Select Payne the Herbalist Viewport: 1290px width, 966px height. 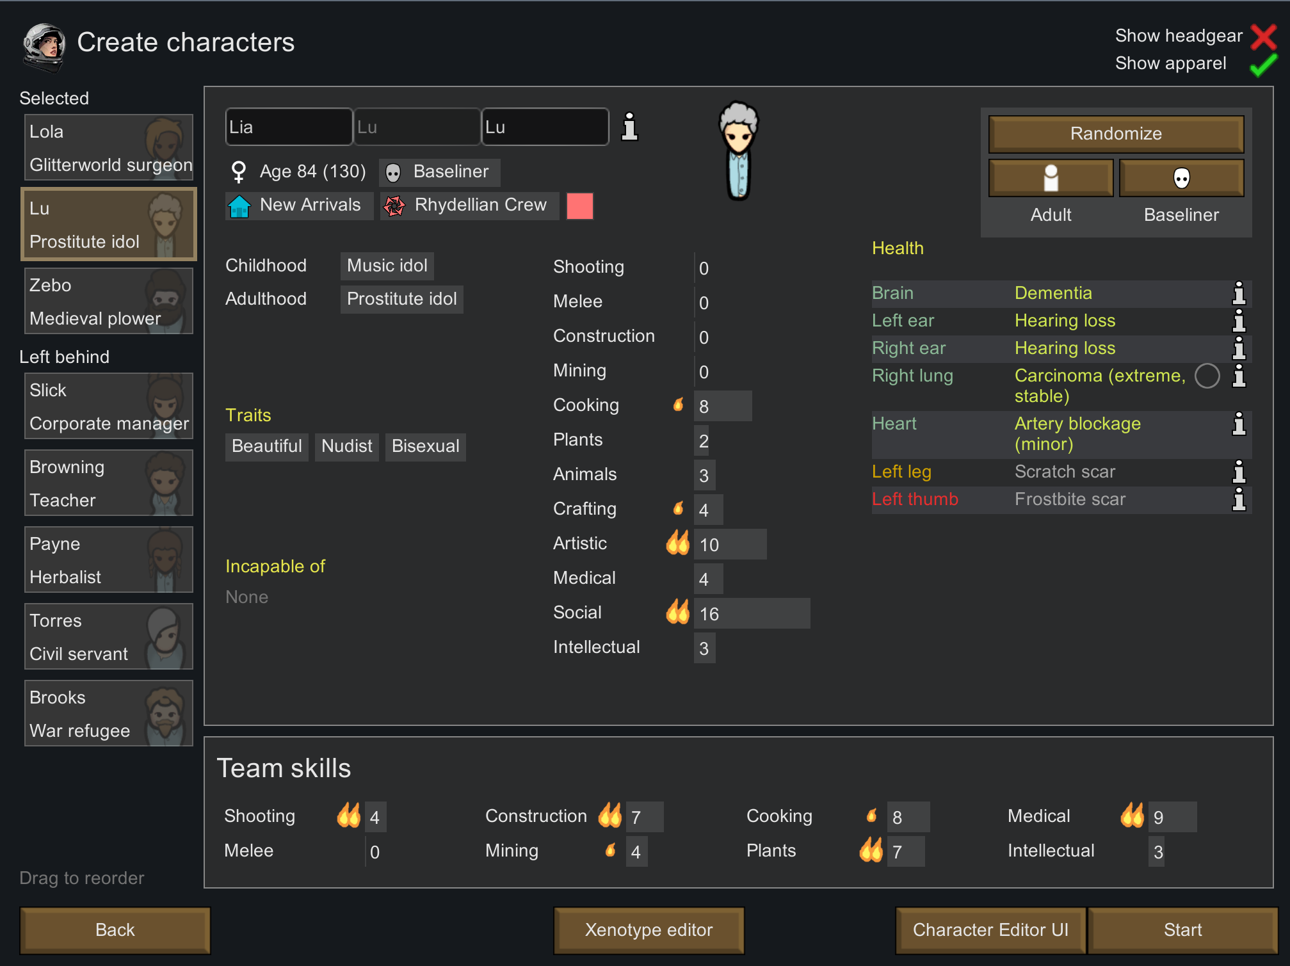[x=109, y=560]
